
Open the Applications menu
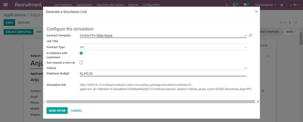84,5
